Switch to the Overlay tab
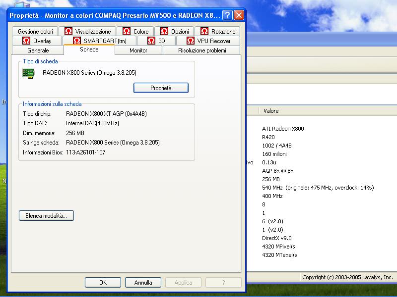 point(37,41)
